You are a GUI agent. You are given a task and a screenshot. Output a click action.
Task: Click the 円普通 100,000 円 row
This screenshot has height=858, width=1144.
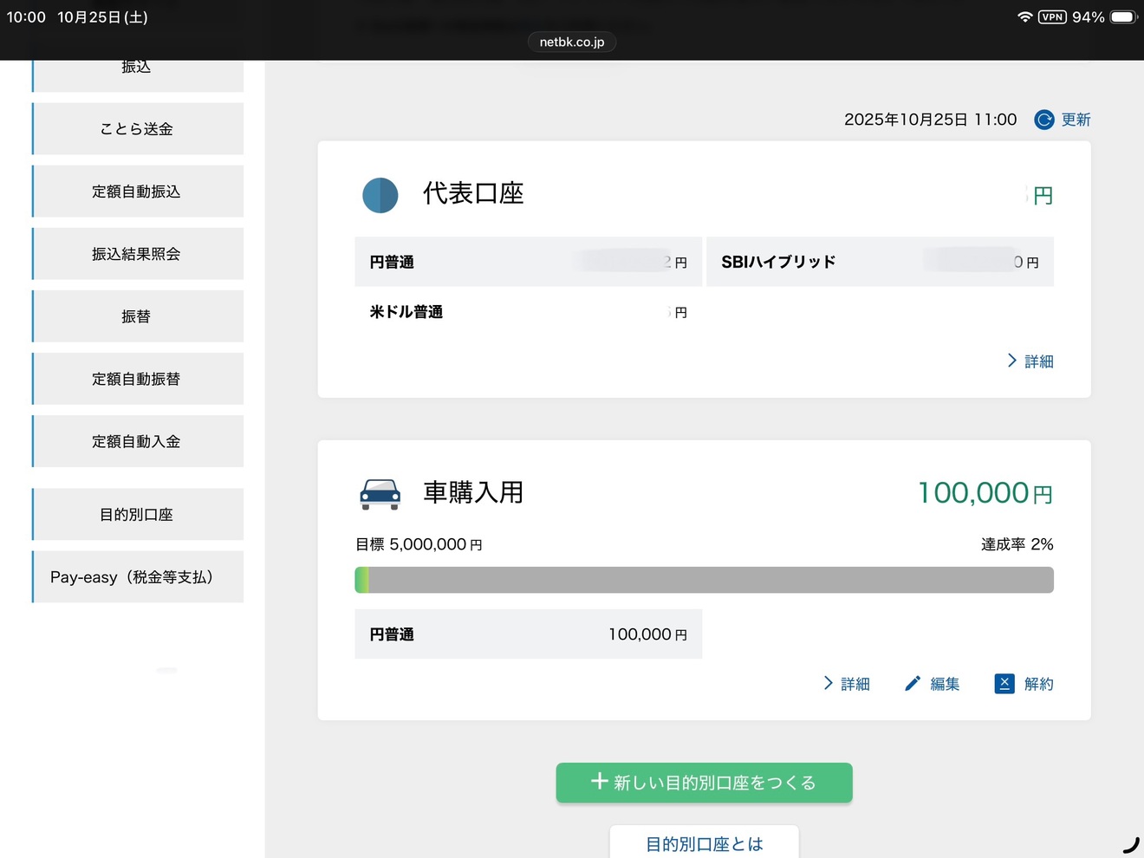point(528,634)
